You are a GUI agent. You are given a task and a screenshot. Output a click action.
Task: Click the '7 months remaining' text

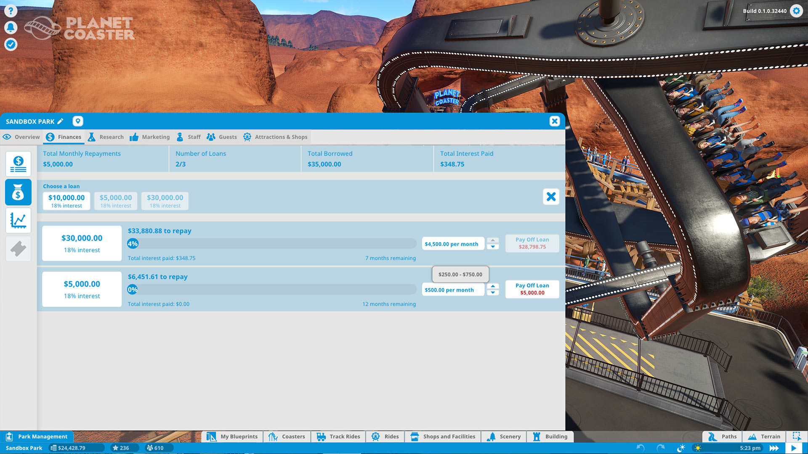click(x=391, y=258)
